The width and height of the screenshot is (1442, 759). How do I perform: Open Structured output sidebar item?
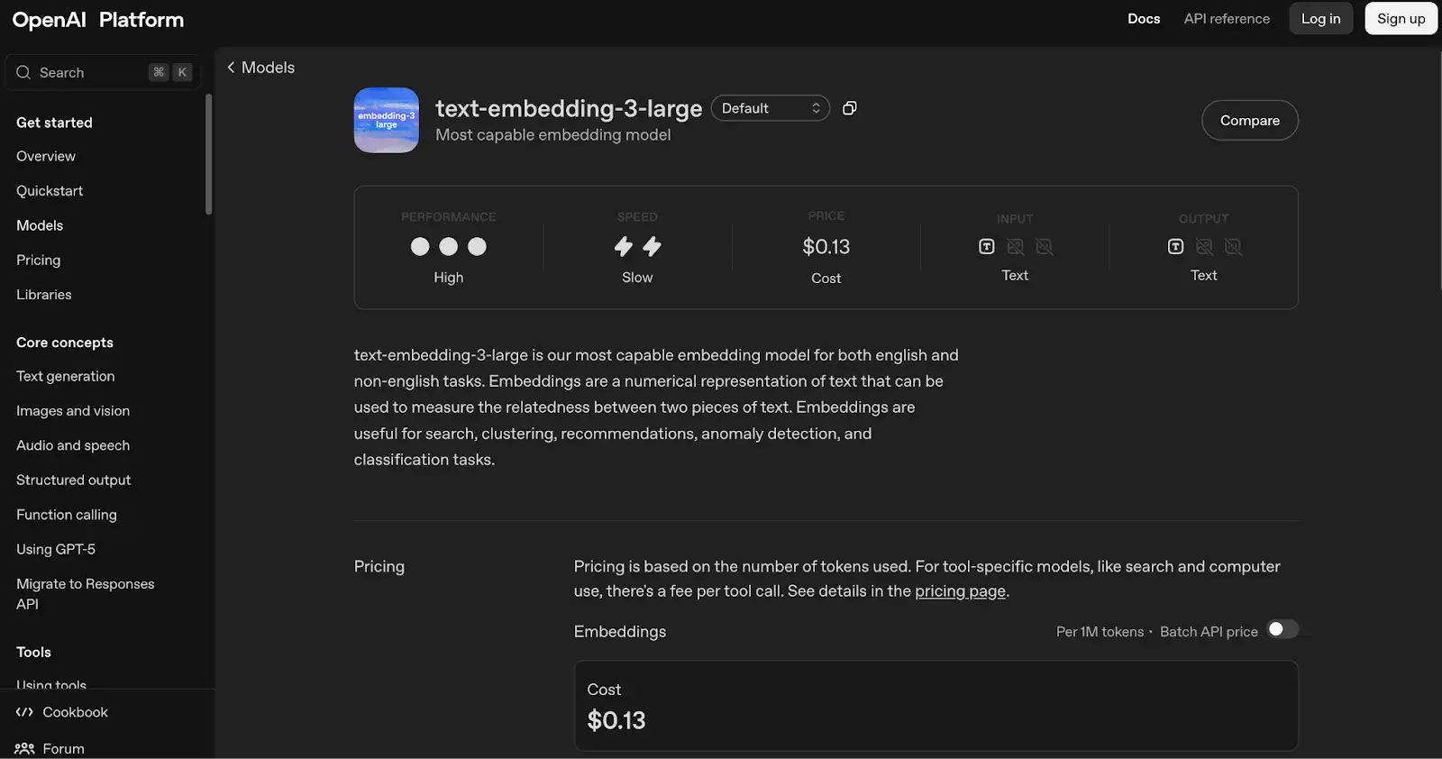click(x=74, y=480)
